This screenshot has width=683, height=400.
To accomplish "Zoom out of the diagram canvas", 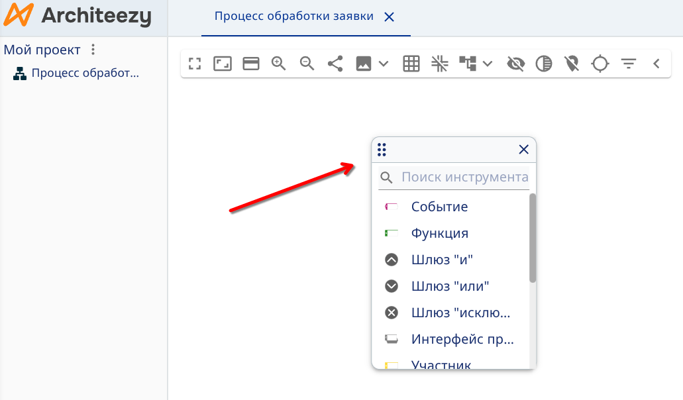I will (x=306, y=63).
